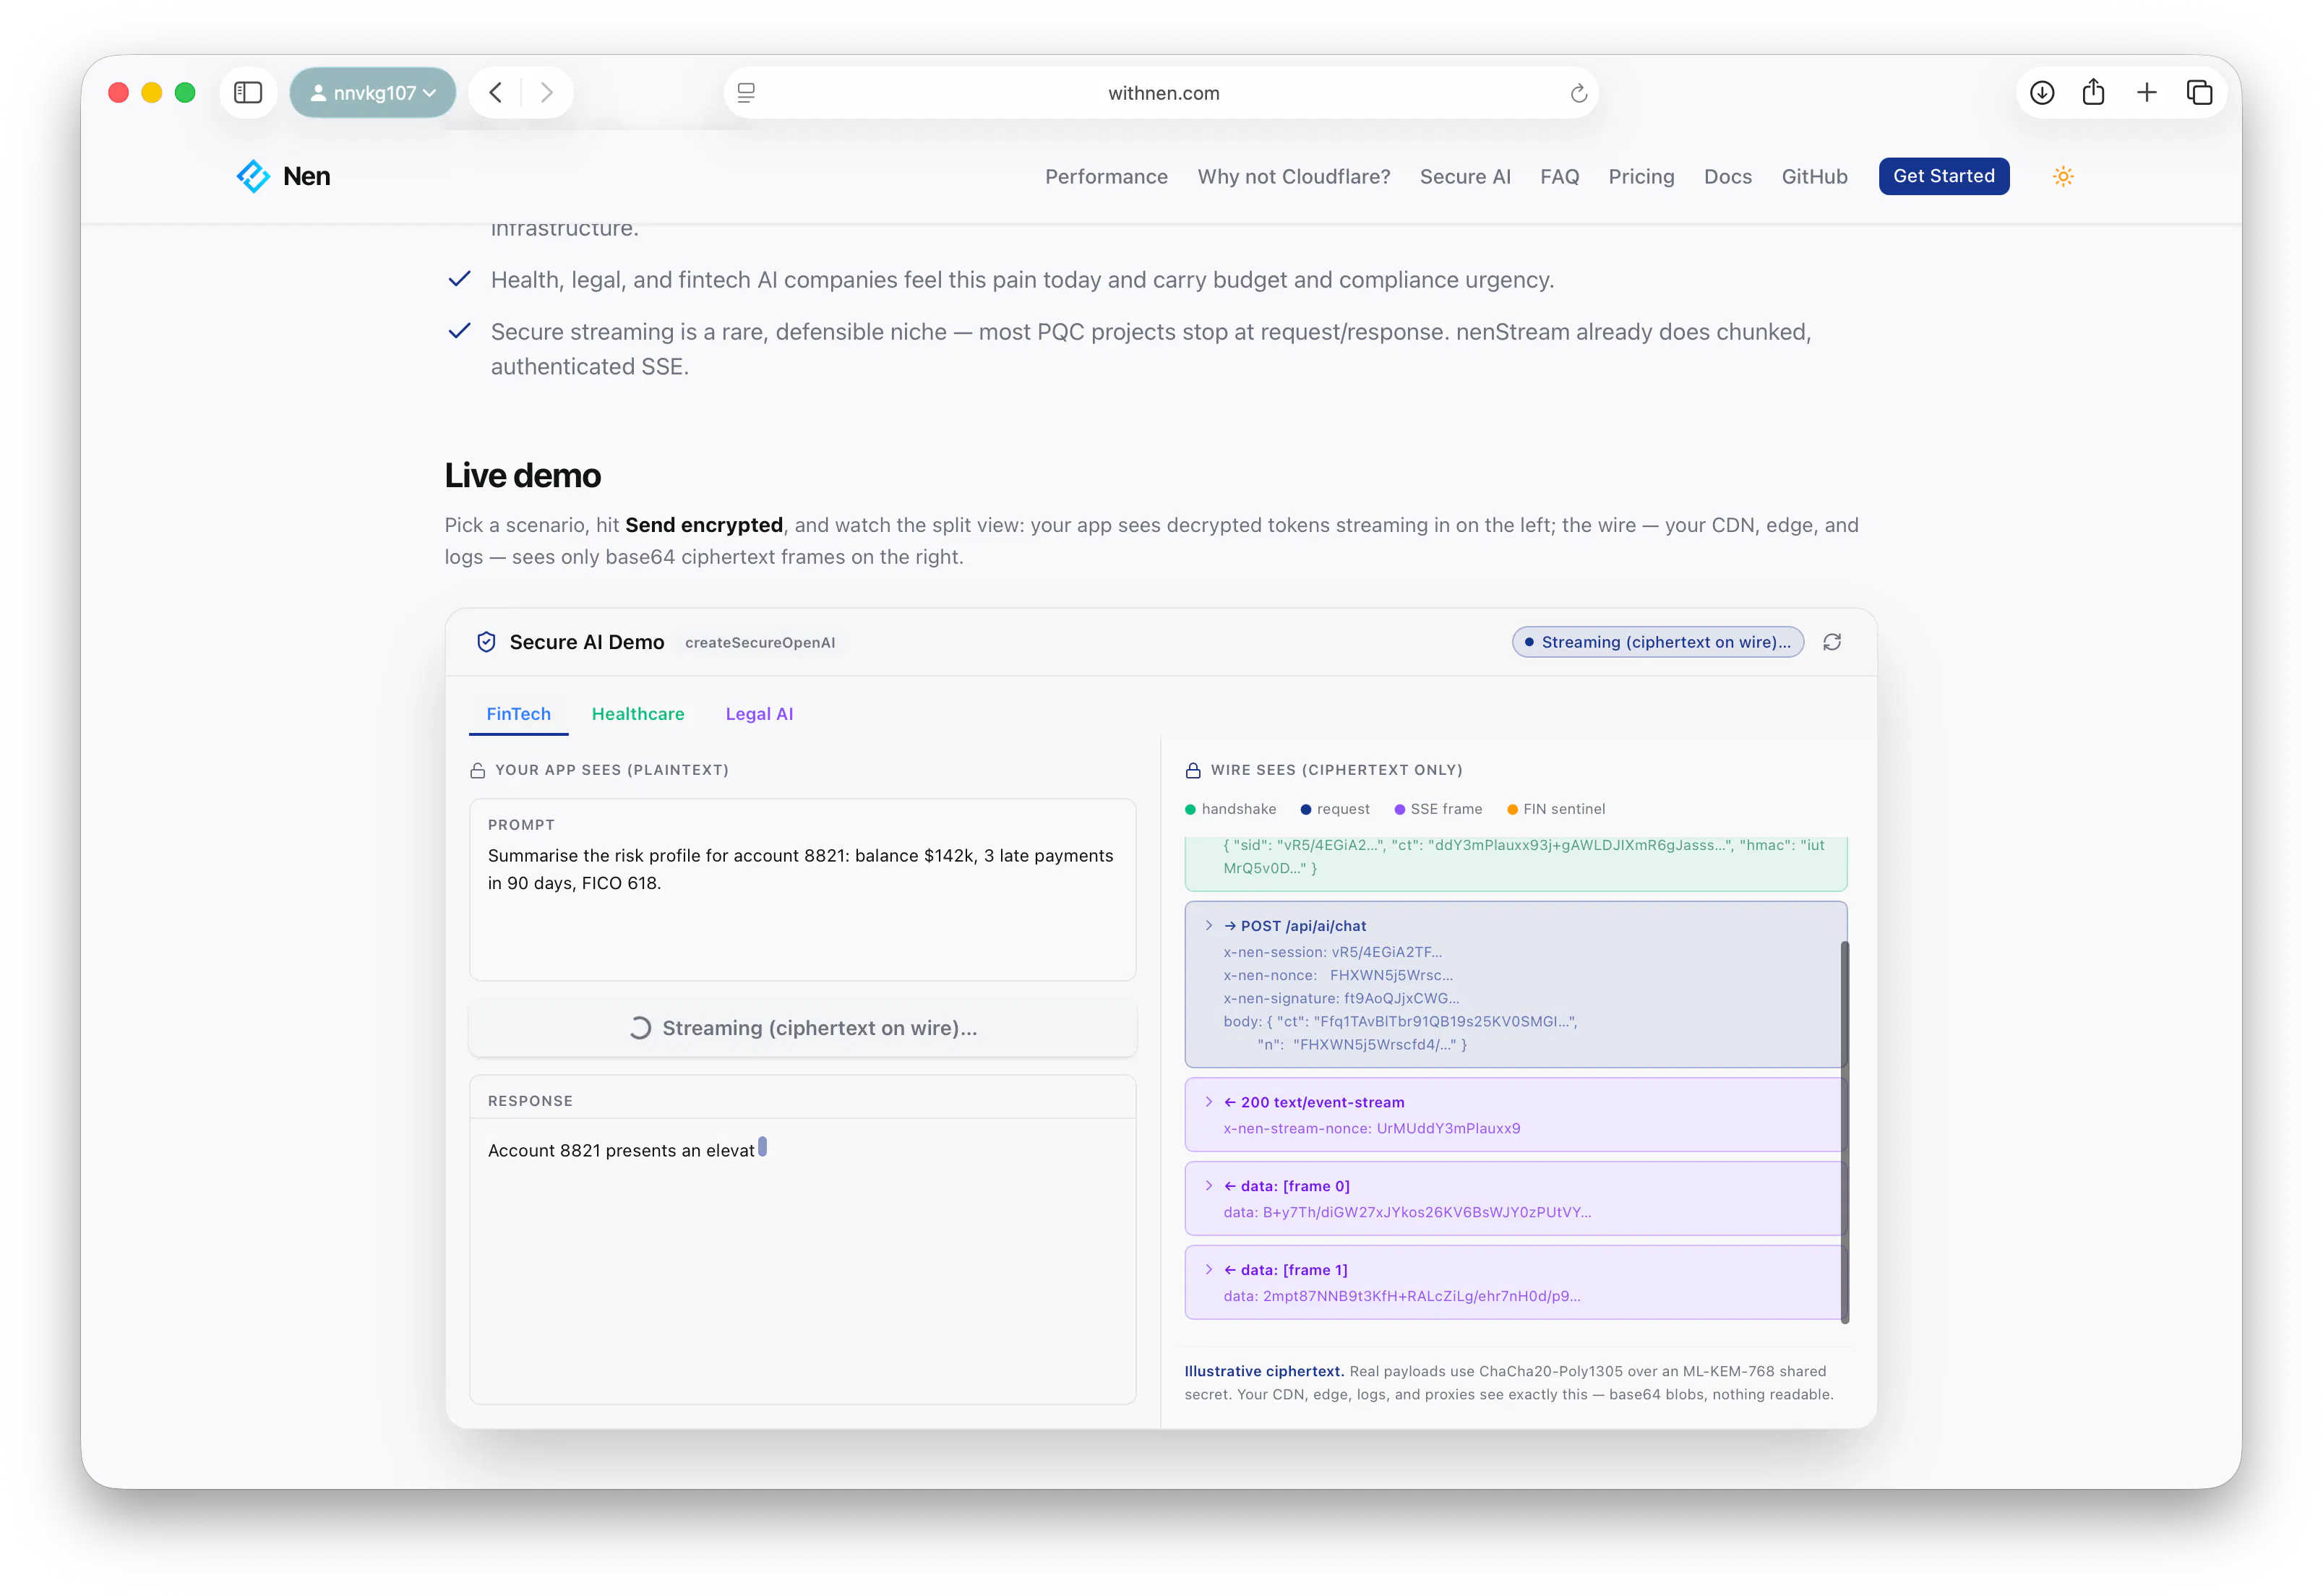
Task: Reset the demo with refresh icon
Action: (x=1831, y=642)
